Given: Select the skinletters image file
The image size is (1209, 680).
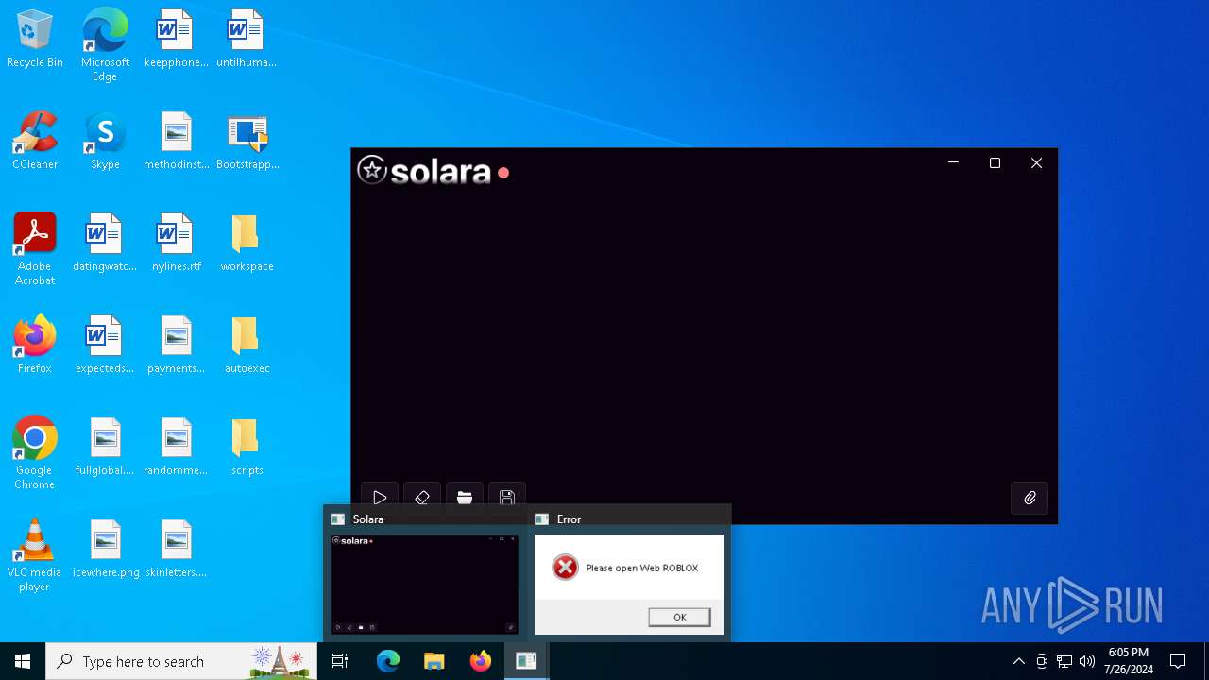Looking at the screenshot, I should [x=176, y=550].
